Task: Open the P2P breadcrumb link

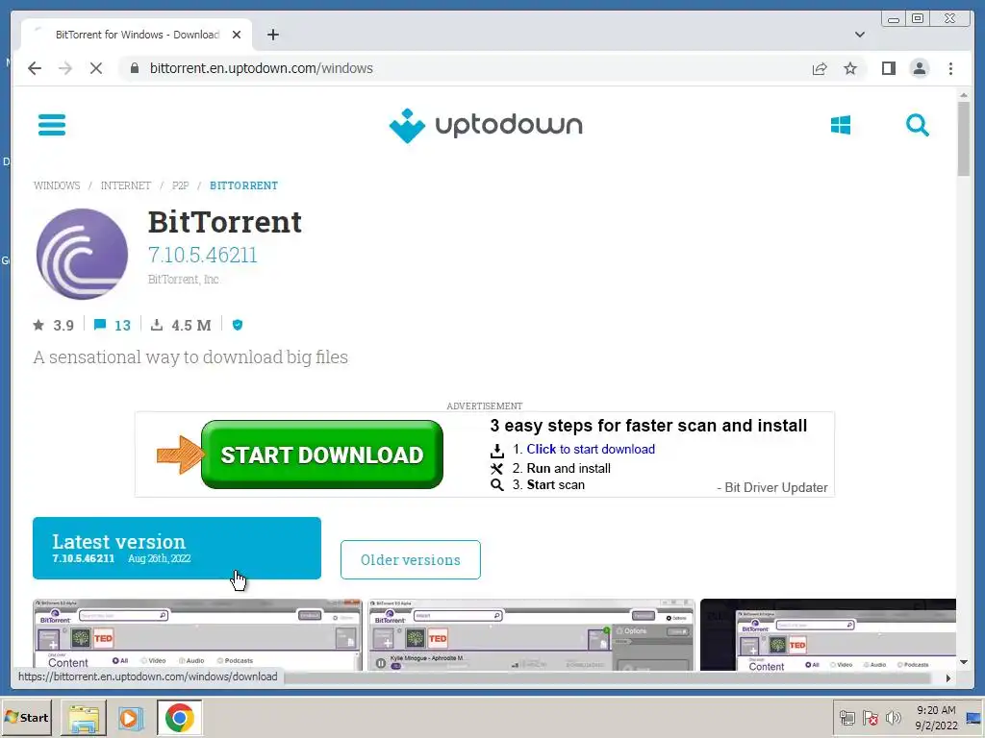Action: coord(180,185)
